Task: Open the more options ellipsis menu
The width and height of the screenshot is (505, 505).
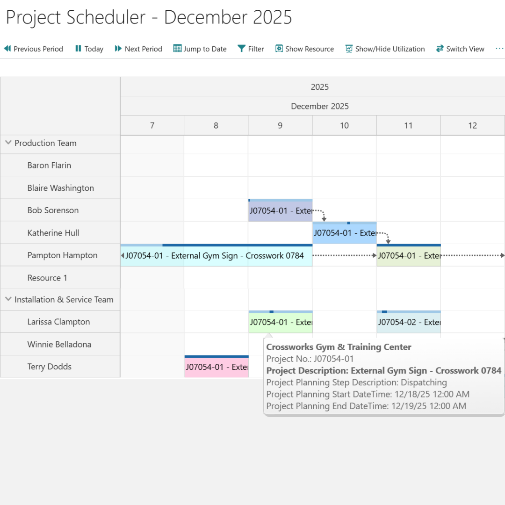Action: pyautogui.click(x=499, y=49)
